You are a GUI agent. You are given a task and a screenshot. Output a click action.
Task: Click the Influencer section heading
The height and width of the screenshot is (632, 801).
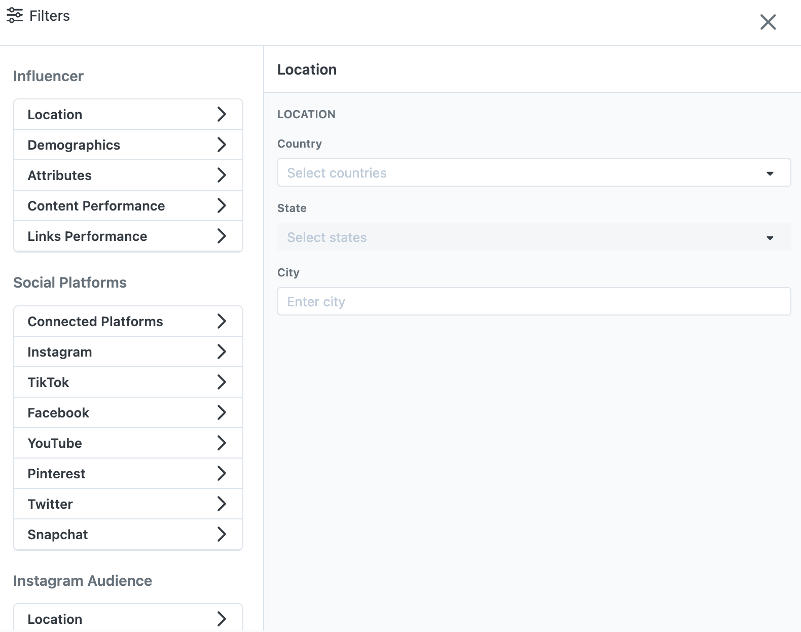point(49,77)
